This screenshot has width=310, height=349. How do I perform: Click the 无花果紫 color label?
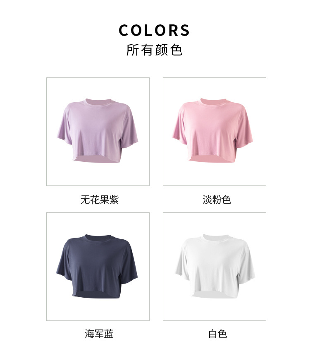click(100, 200)
